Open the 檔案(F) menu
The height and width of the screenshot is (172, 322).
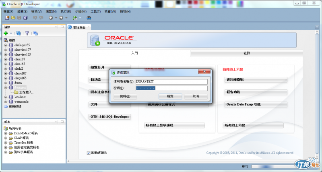pos(8,12)
